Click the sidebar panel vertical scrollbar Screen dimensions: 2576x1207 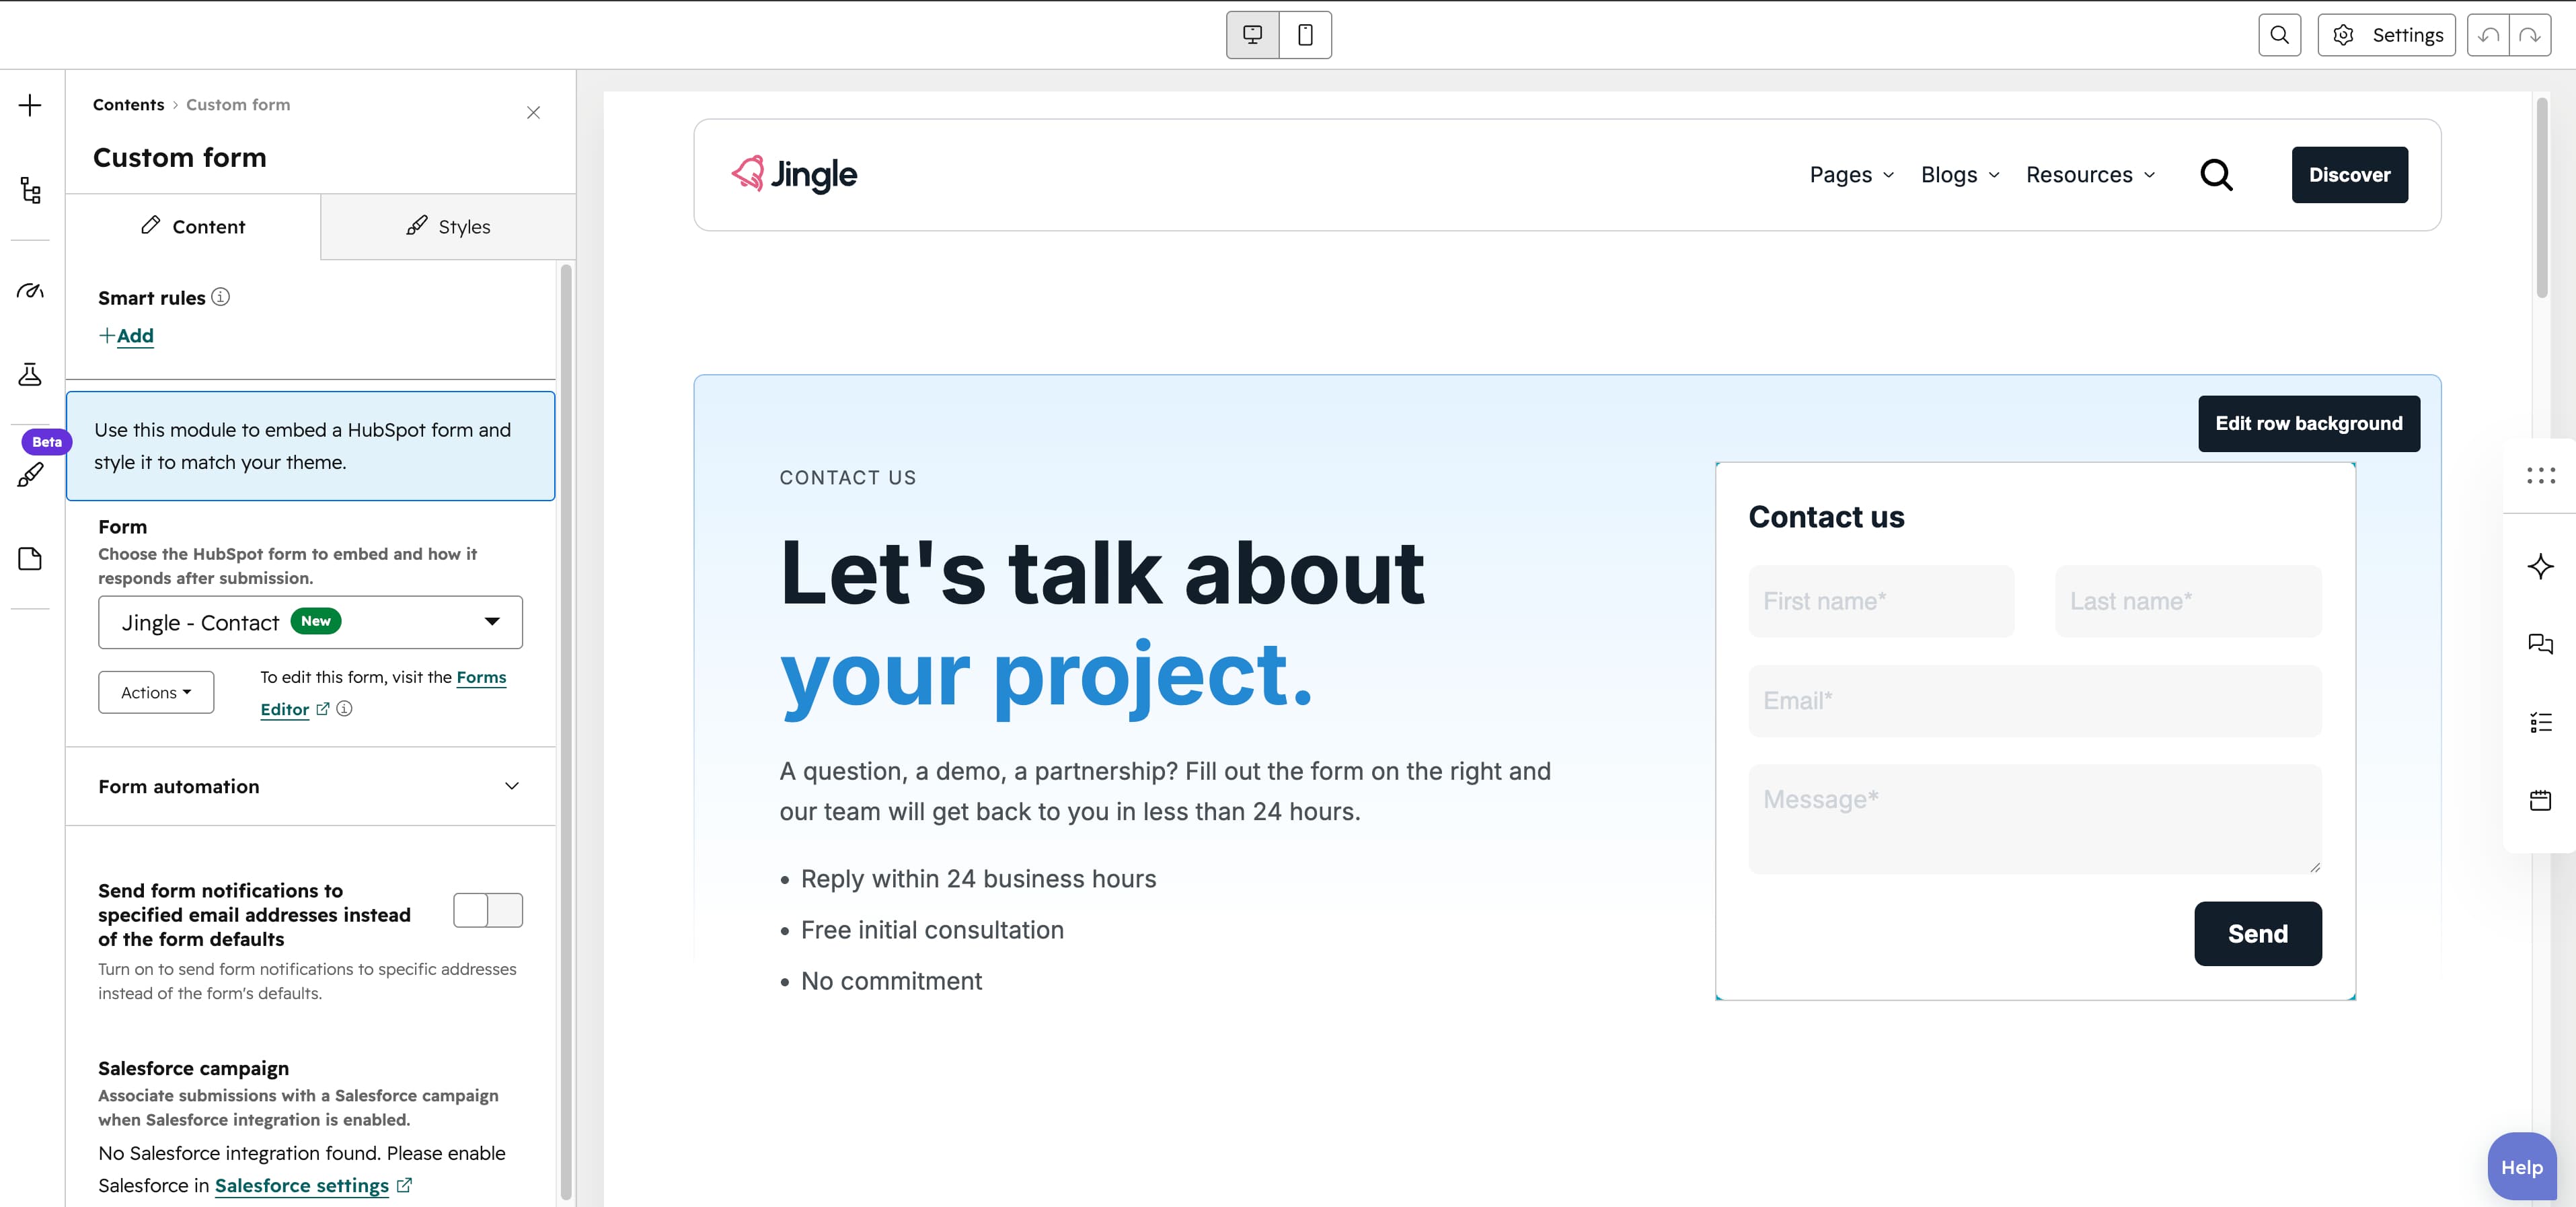tap(566, 730)
